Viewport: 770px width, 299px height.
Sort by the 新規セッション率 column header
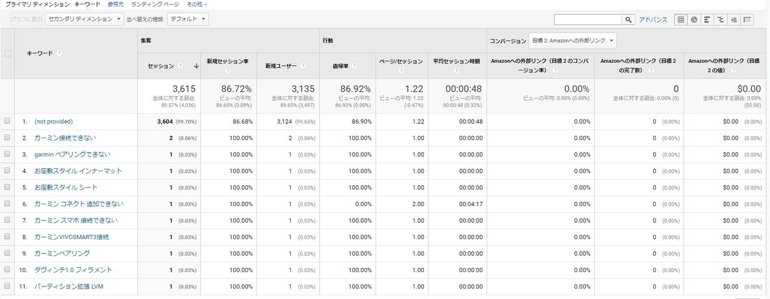coord(228,62)
